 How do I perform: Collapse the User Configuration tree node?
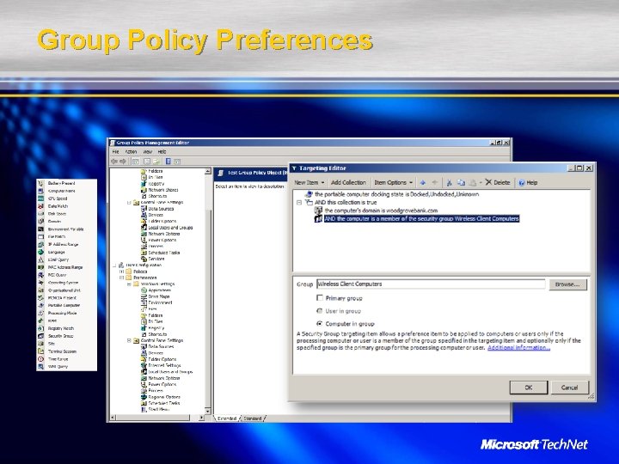pos(114,266)
